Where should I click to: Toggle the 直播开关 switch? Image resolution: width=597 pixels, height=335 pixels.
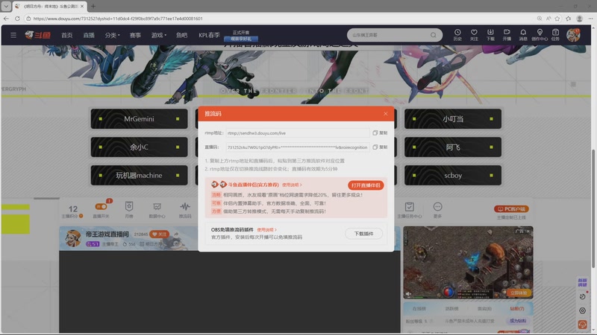click(101, 207)
